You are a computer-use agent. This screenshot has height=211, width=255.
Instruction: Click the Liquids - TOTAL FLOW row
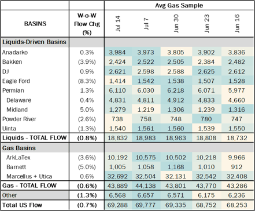tap(127, 138)
